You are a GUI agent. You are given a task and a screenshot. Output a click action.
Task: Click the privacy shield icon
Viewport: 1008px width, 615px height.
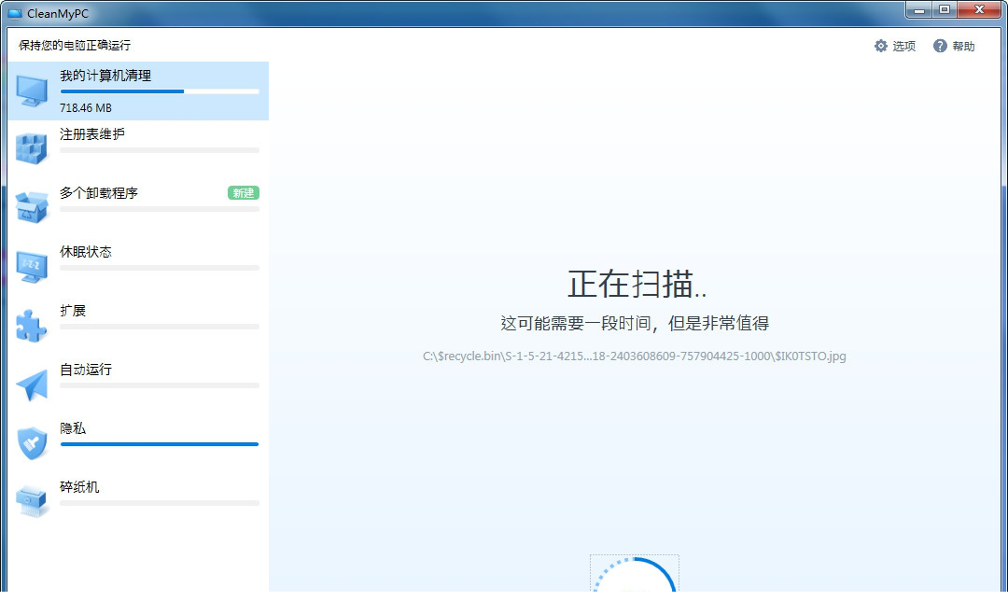coord(32,442)
